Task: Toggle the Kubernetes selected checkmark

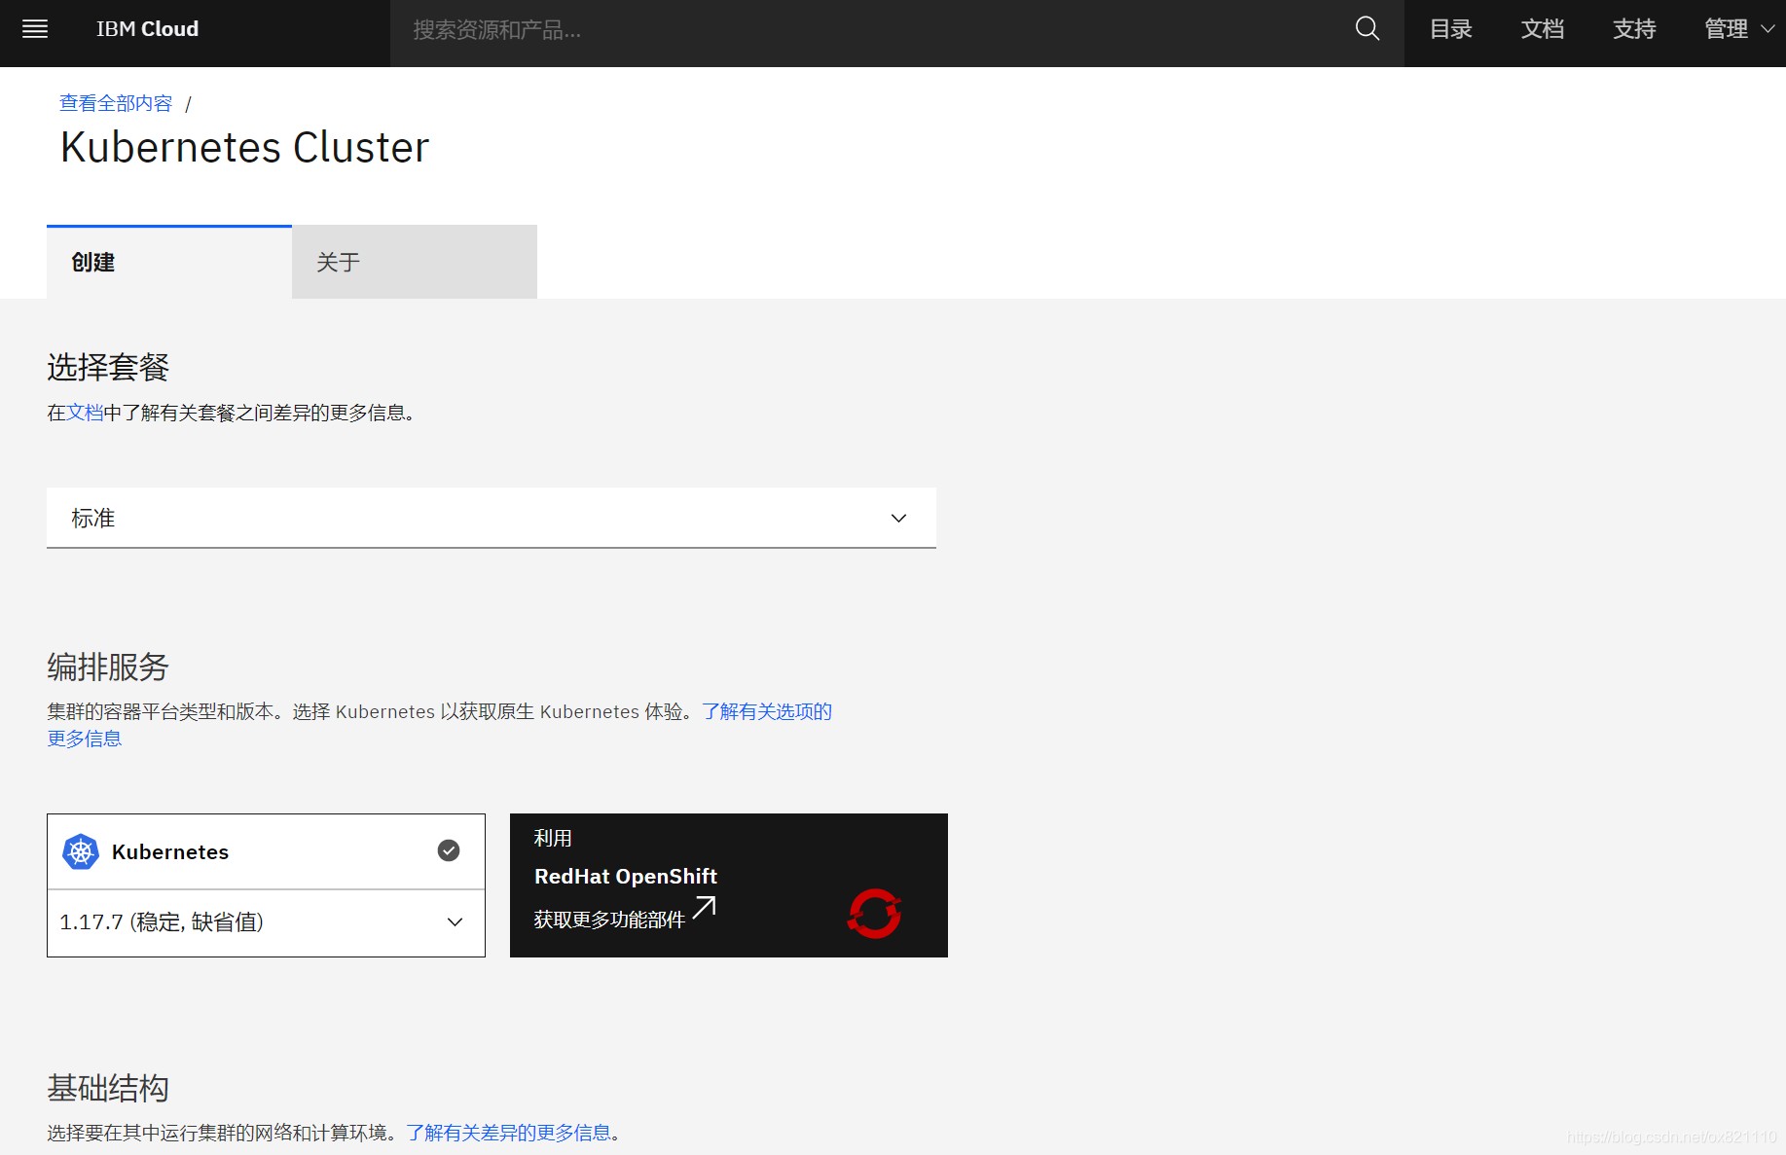Action: (449, 850)
